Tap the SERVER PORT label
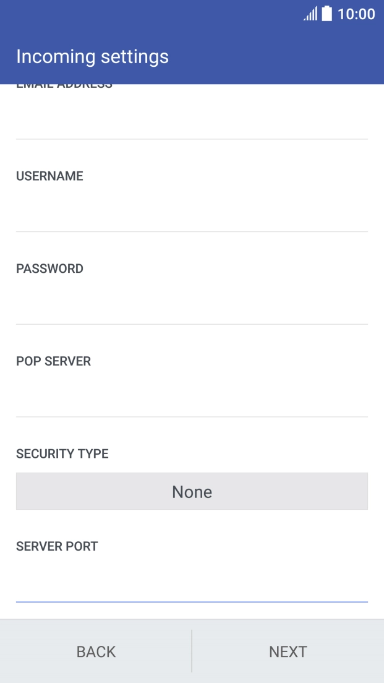Image resolution: width=384 pixels, height=683 pixels. point(57,547)
